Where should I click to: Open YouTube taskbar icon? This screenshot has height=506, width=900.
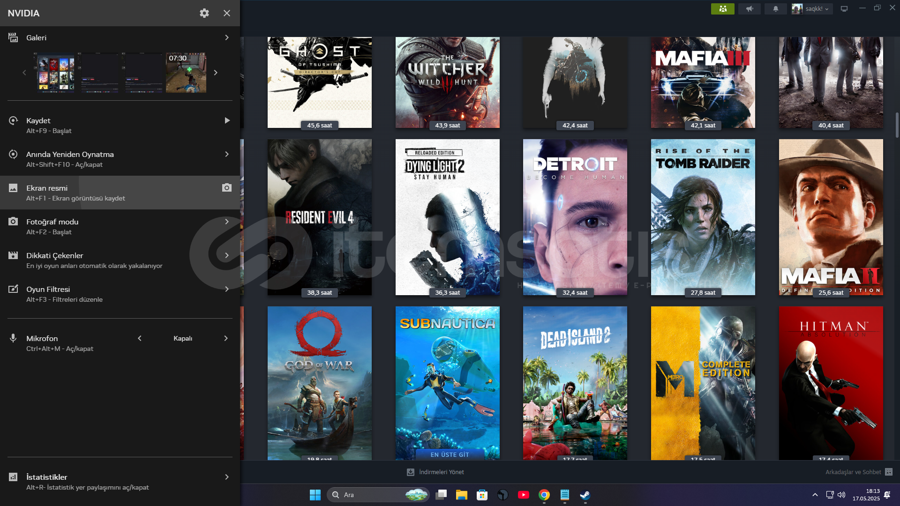[x=524, y=495]
